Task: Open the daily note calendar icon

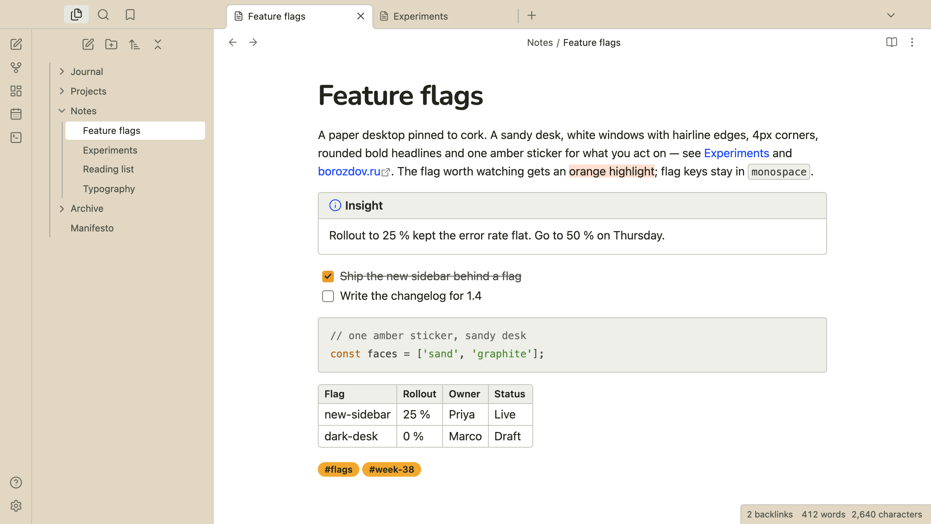Action: pos(16,114)
